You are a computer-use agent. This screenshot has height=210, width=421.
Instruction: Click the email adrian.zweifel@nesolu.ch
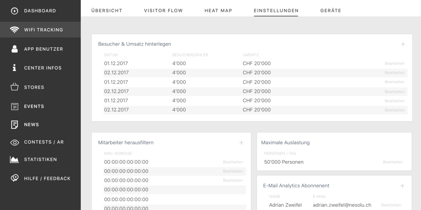tap(342, 205)
